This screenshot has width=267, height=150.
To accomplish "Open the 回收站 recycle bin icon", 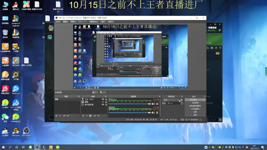I will (5, 34).
